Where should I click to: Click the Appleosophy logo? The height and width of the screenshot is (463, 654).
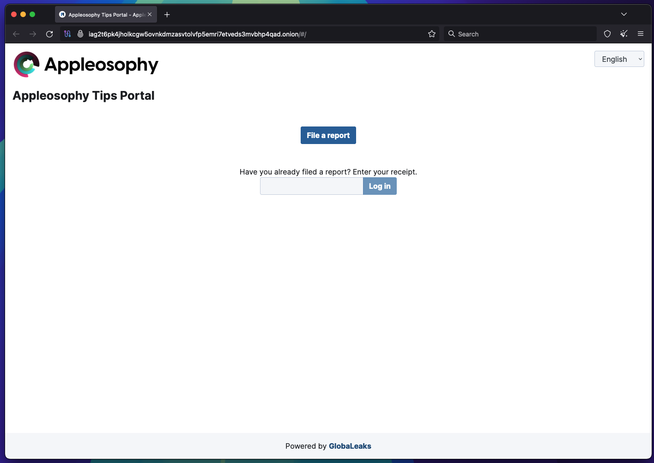(x=86, y=64)
